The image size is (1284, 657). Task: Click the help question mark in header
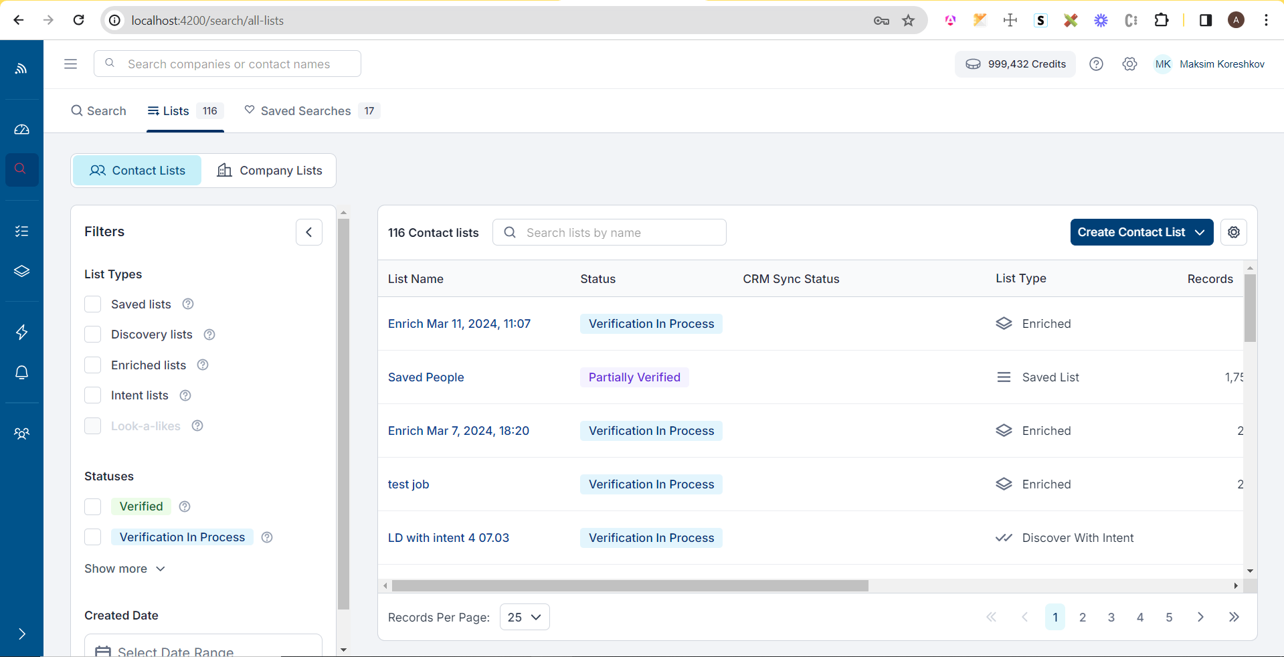[x=1095, y=64]
